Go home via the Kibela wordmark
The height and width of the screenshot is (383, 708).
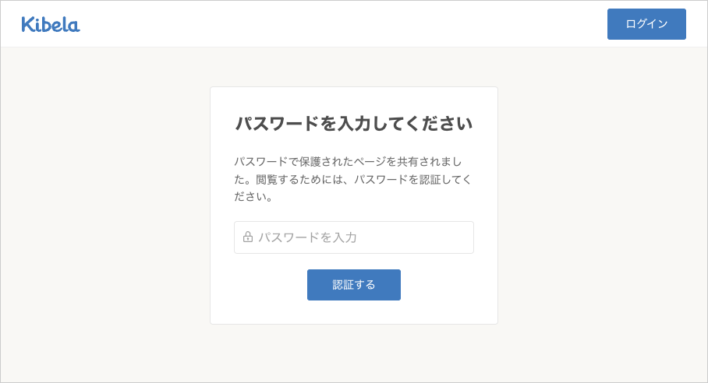(51, 24)
